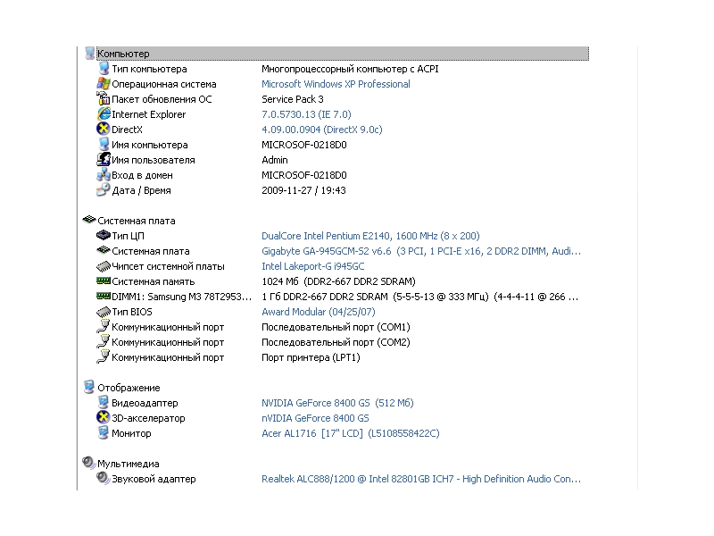The image size is (714, 536).
Task: Select the Порт принтера (LPT1) value
Action: 311,357
